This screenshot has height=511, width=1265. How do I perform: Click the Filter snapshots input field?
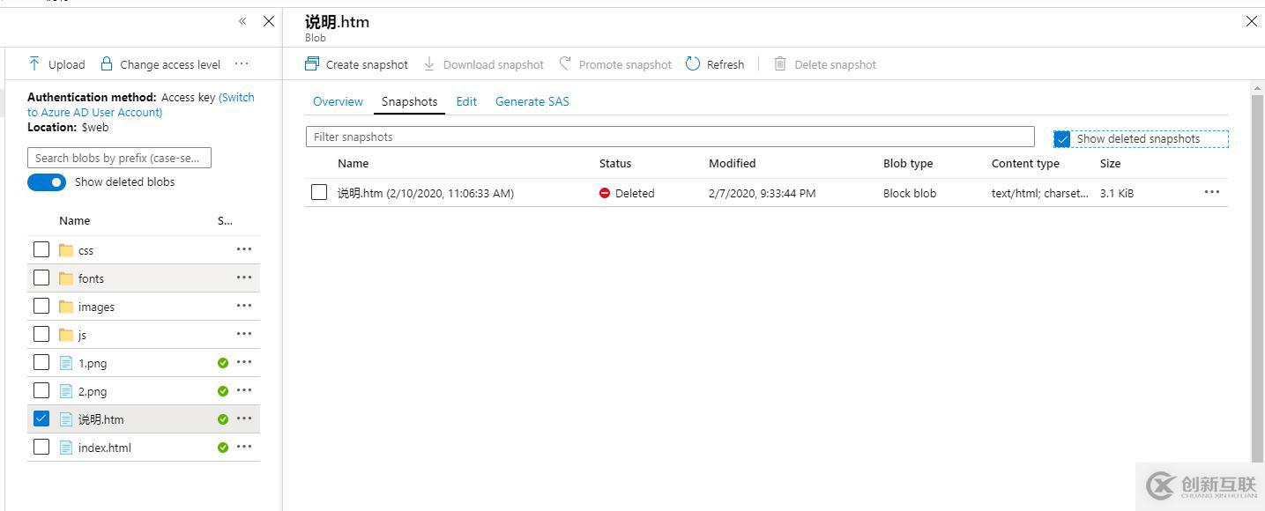670,137
